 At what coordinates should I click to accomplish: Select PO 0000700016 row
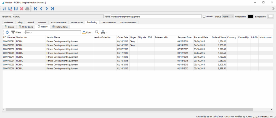point(138,68)
